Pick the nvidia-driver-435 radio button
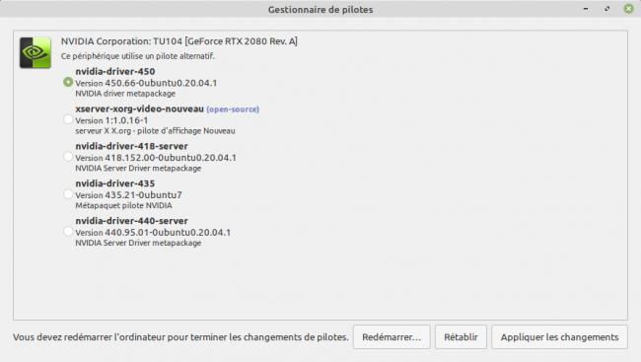641x362 pixels. (68, 194)
